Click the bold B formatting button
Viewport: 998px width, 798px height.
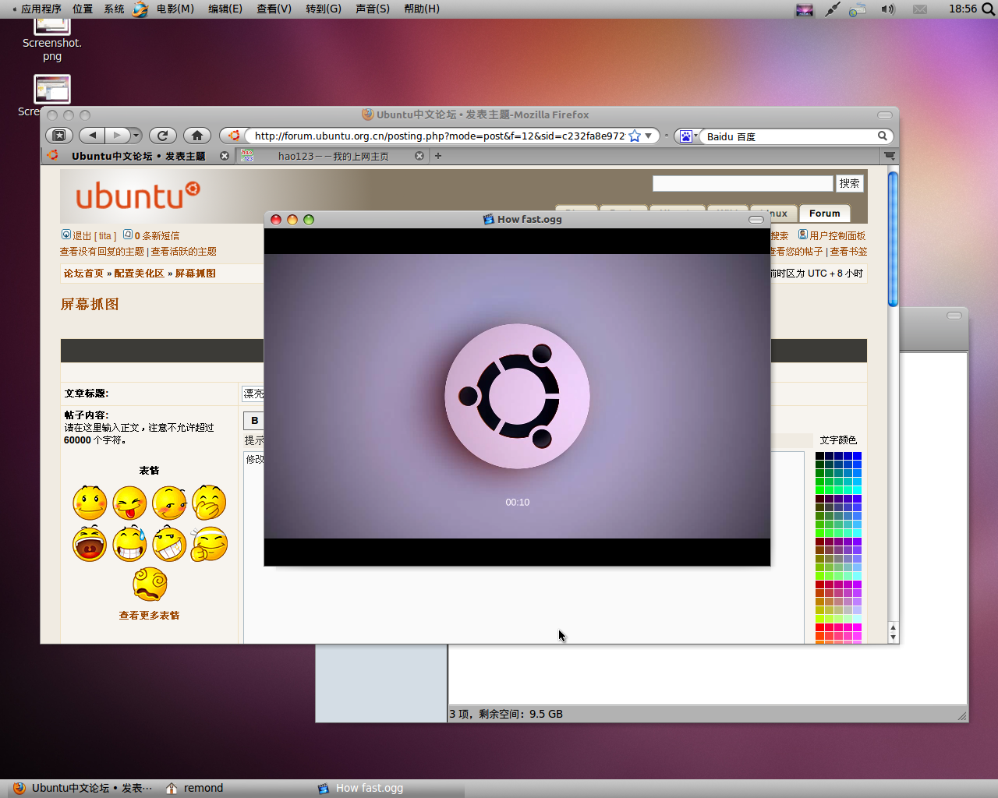(254, 421)
